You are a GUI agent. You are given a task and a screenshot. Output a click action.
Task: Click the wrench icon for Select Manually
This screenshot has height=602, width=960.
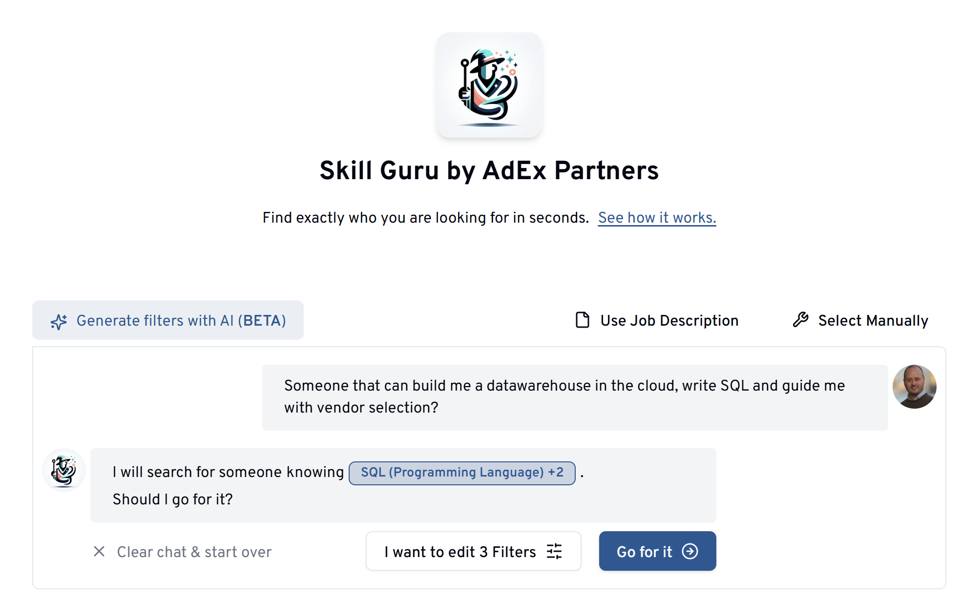click(x=801, y=320)
